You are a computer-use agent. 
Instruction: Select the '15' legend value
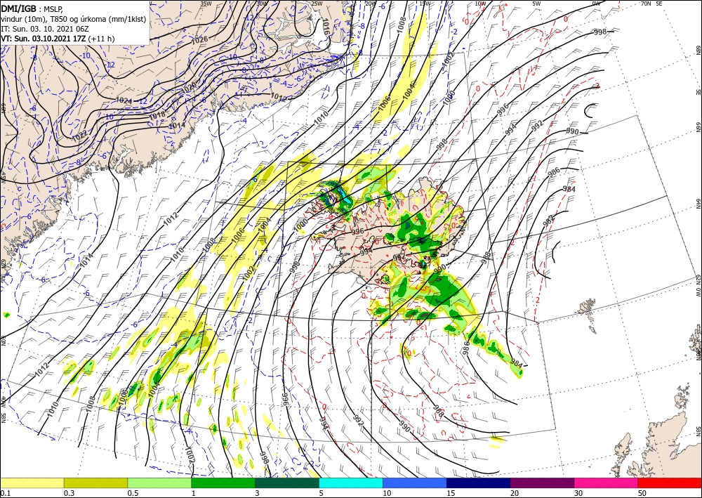451,493
